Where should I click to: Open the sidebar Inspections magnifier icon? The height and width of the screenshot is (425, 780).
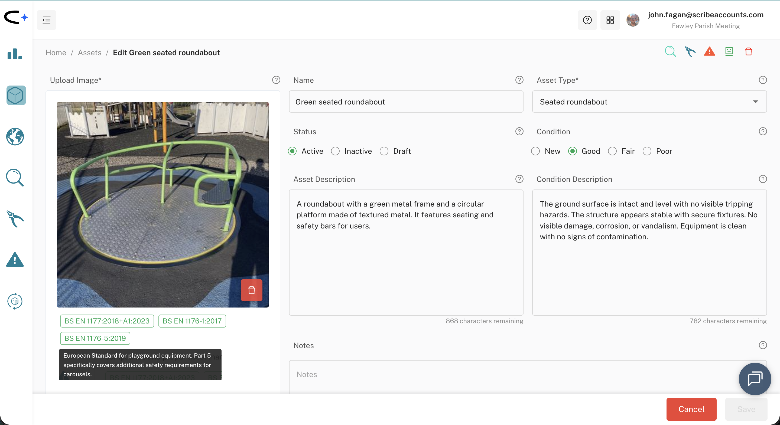(x=15, y=177)
